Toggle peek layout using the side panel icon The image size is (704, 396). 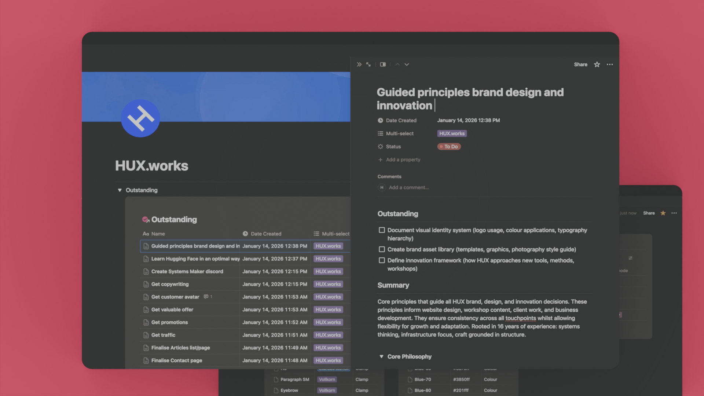tap(383, 64)
